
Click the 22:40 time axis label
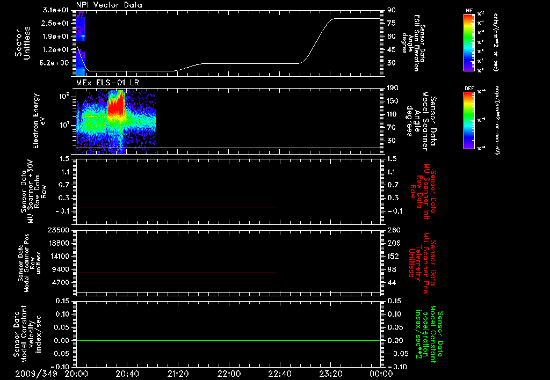coord(279,374)
